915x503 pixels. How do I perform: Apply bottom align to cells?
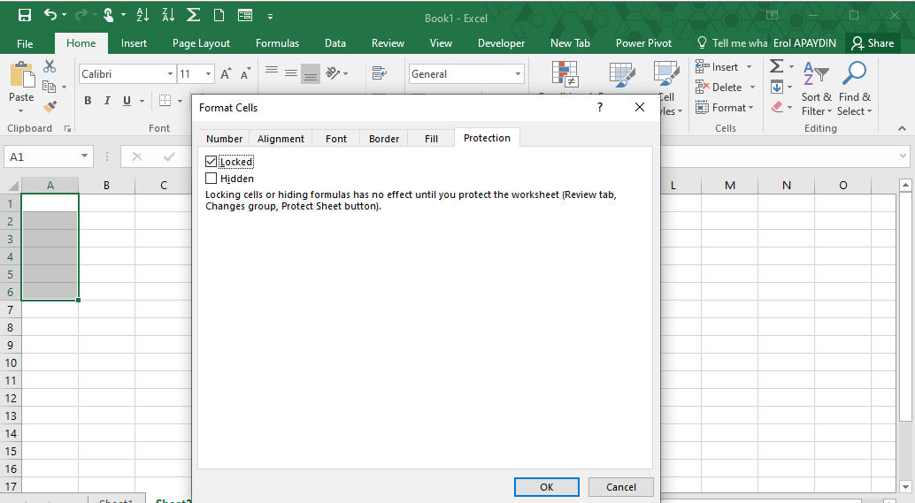[311, 73]
